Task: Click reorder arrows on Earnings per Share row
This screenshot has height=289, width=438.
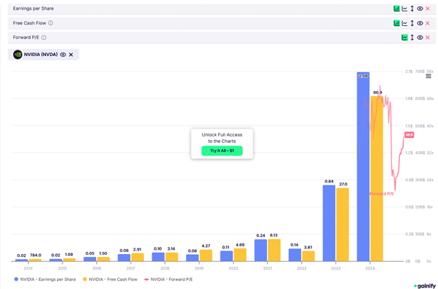Action: (412, 8)
